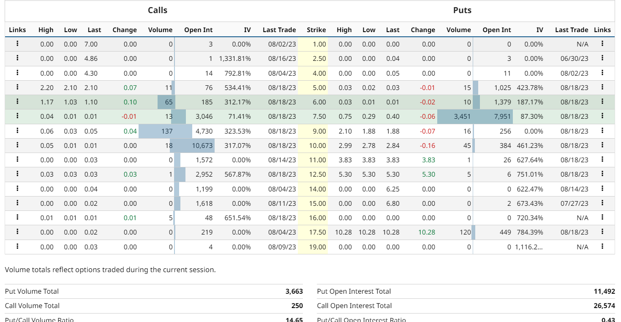Click the puts Volume column header

coord(458,30)
